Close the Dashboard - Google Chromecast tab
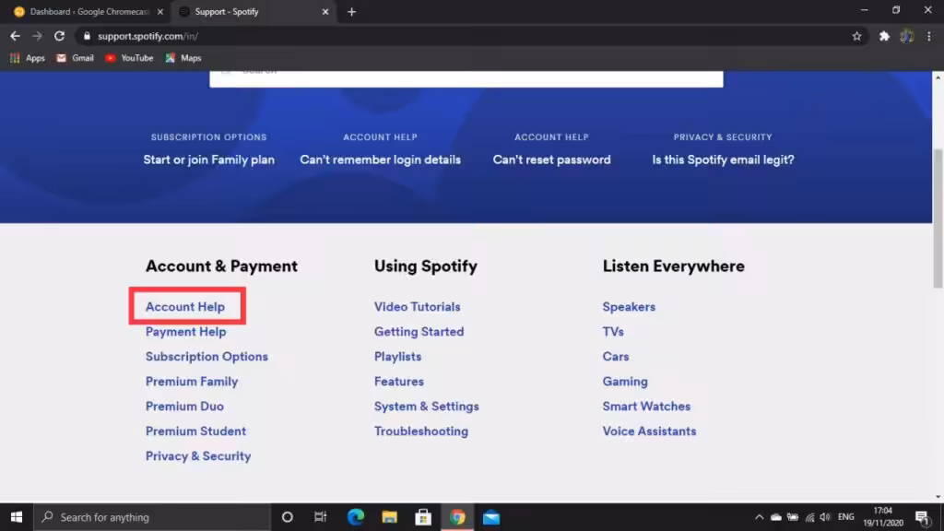 [160, 11]
